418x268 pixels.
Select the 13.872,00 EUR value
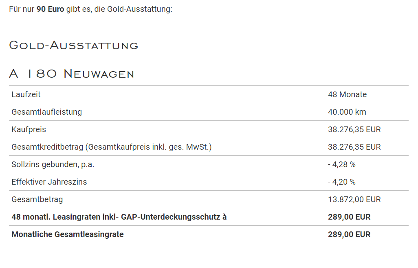(x=354, y=200)
